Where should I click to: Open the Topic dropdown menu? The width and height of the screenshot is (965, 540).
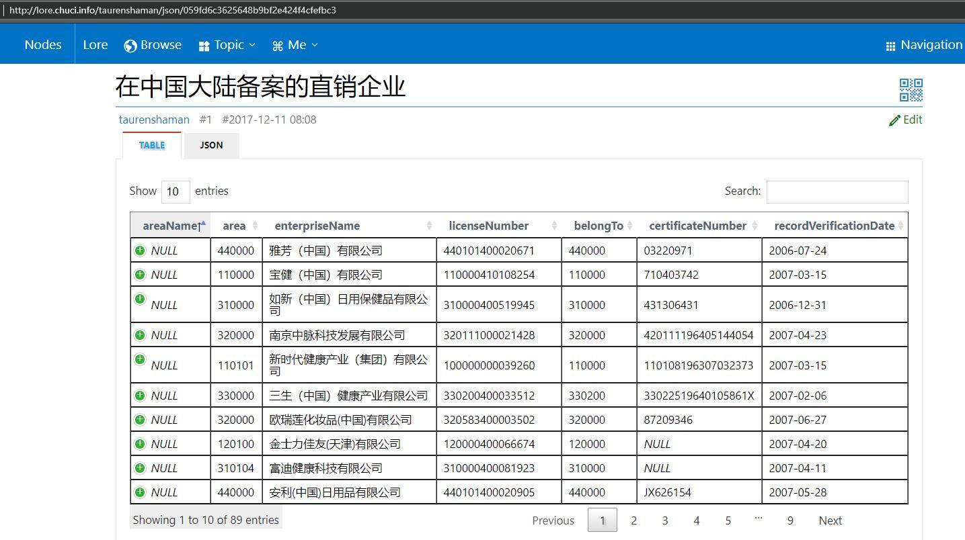click(227, 45)
